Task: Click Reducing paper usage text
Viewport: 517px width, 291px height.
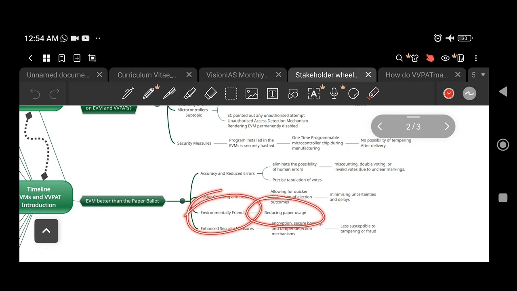Action: 285,213
